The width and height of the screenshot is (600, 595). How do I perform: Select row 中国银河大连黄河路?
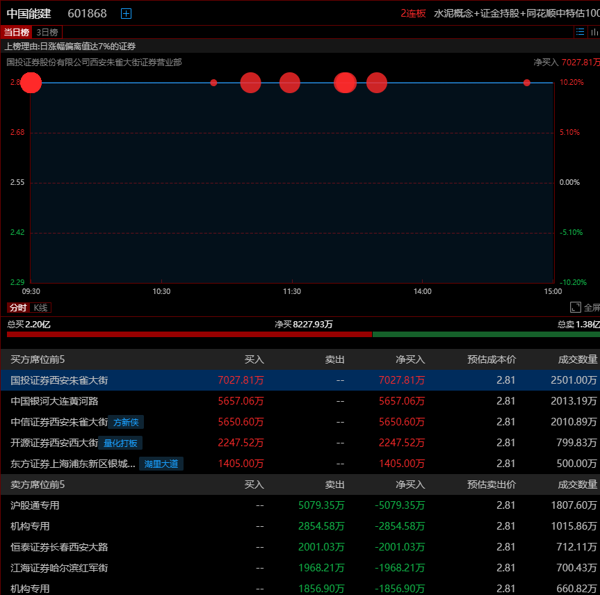(300, 401)
